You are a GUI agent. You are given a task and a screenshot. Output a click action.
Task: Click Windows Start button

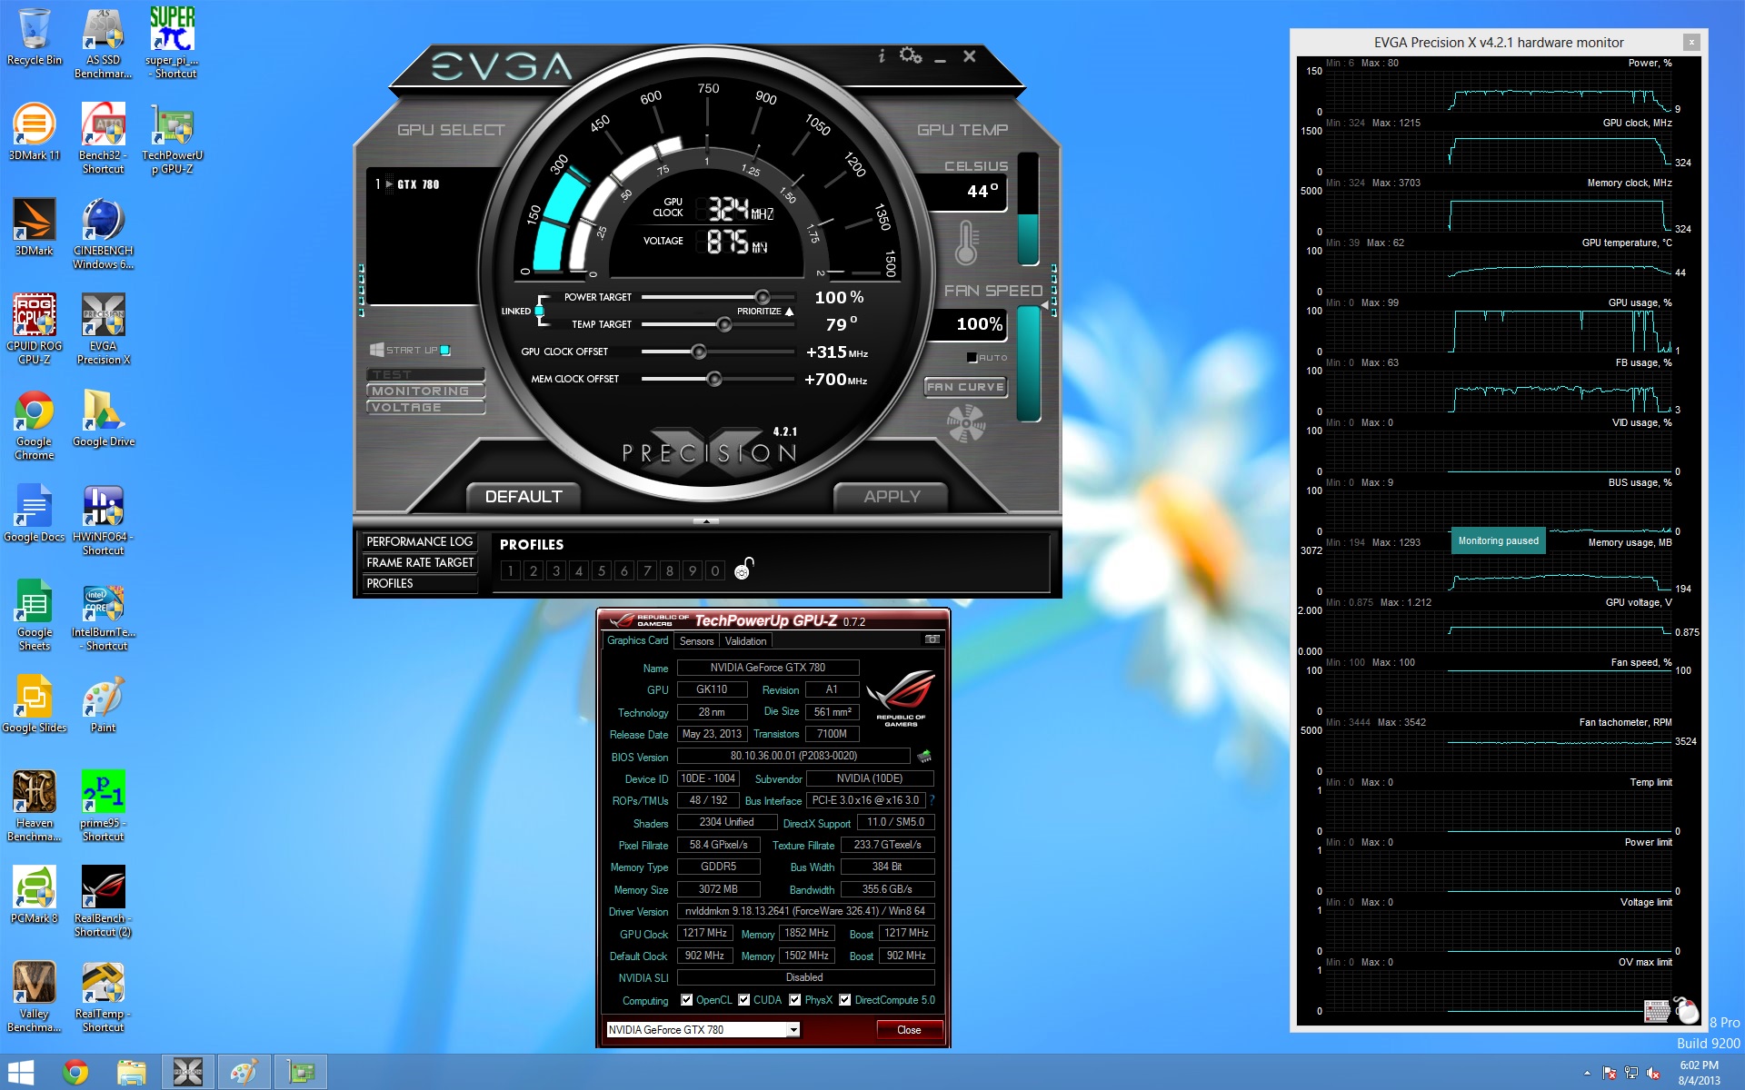click(20, 1072)
